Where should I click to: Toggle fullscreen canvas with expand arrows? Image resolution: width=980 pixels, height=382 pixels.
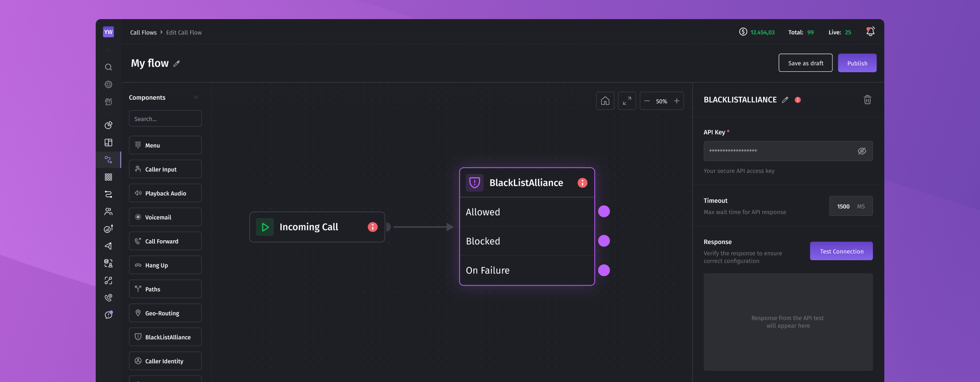[627, 101]
